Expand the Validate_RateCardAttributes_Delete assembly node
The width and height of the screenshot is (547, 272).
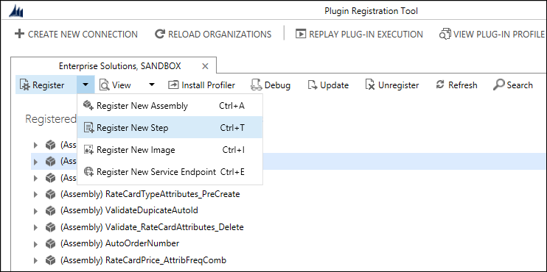[x=35, y=227]
